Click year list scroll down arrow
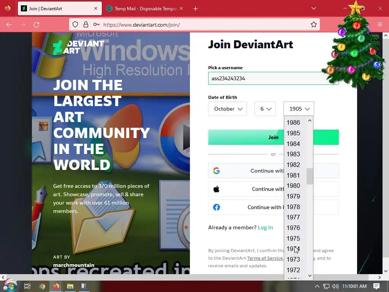This screenshot has height=292, width=389. [x=310, y=275]
